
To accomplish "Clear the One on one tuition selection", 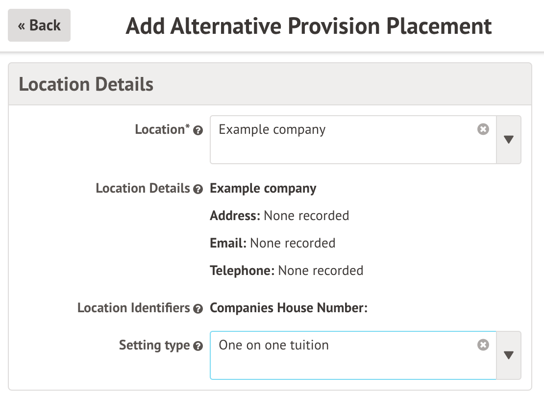I will coord(483,345).
